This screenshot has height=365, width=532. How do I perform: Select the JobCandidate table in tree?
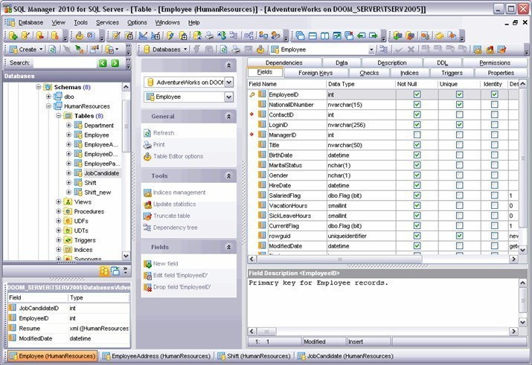pos(101,173)
